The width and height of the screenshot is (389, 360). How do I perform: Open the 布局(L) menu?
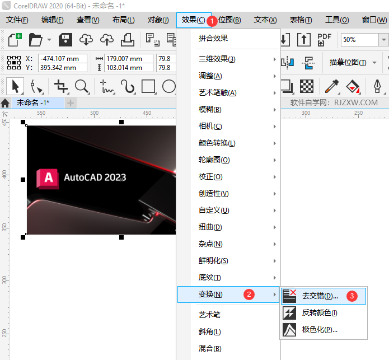tap(123, 20)
